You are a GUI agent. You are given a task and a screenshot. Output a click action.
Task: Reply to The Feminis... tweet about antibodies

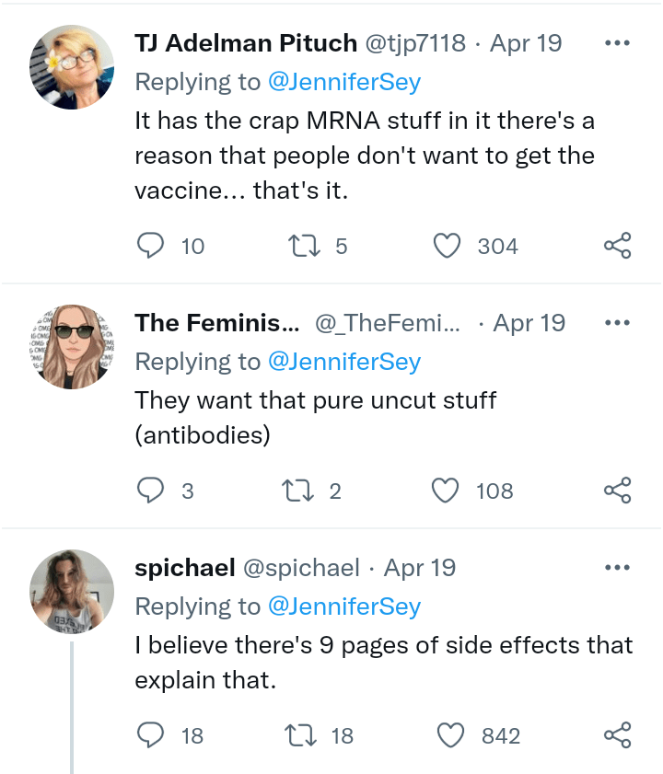pyautogui.click(x=150, y=491)
